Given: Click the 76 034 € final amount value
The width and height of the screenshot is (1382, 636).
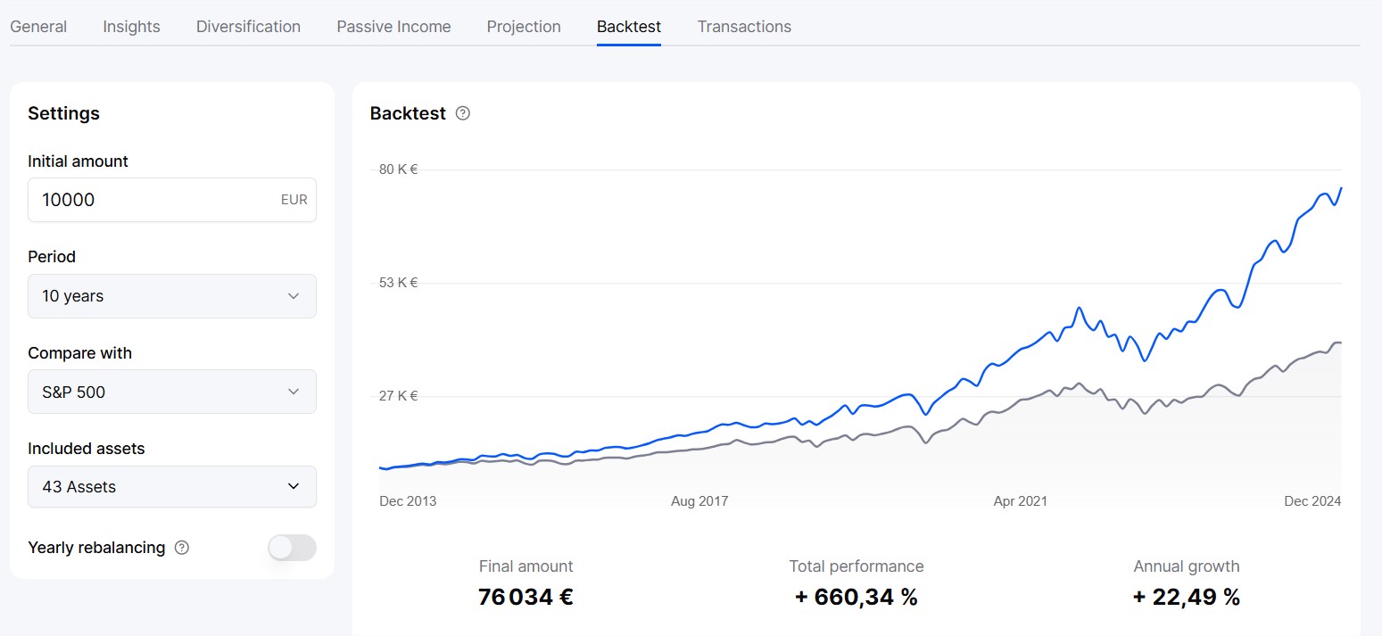Looking at the screenshot, I should pyautogui.click(x=525, y=597).
